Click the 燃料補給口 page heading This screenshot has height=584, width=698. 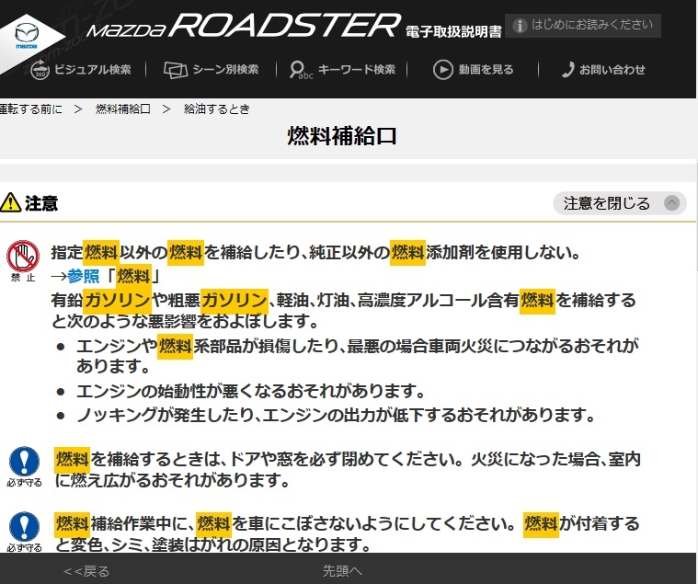point(342,136)
